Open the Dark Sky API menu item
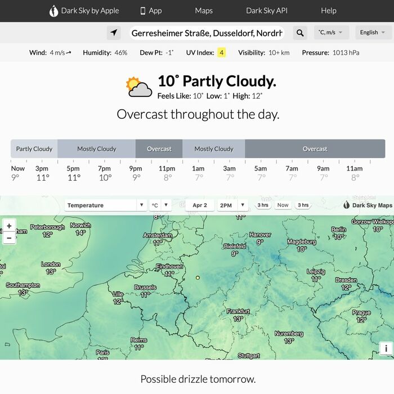The height and width of the screenshot is (394, 394). pos(267,11)
